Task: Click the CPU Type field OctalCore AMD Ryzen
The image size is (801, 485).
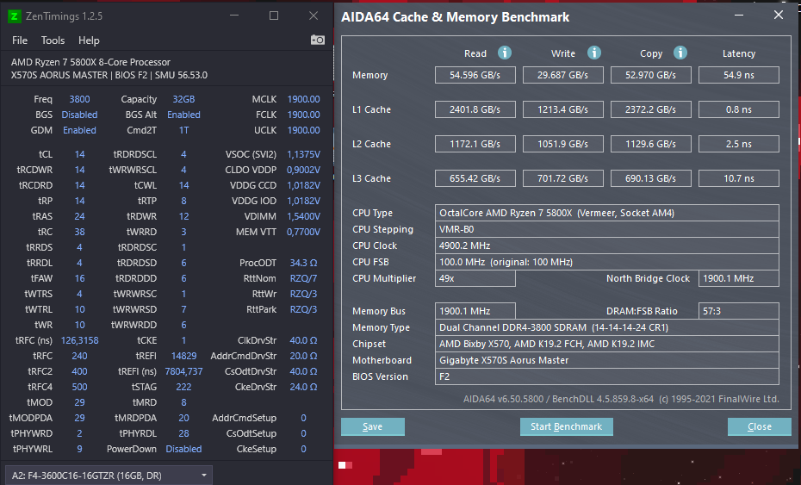Action: coord(607,213)
